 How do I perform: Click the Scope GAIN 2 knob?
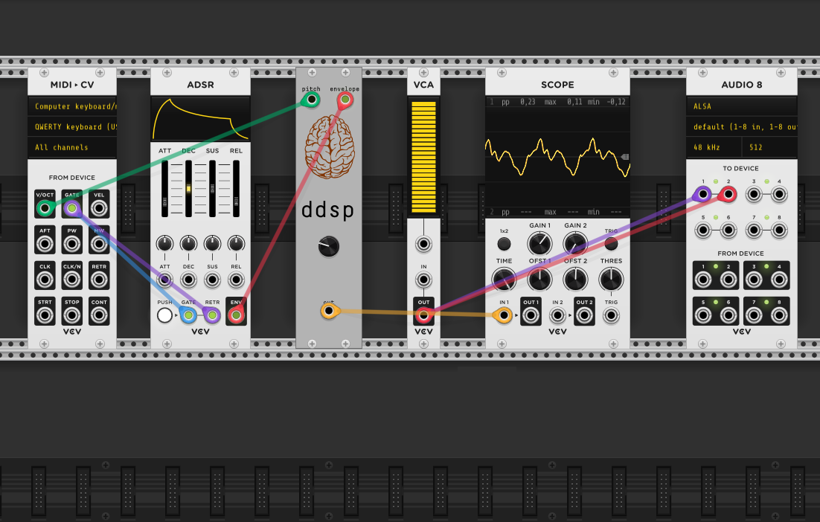(x=575, y=243)
